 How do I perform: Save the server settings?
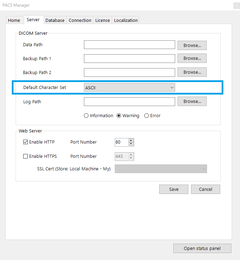[x=174, y=189]
